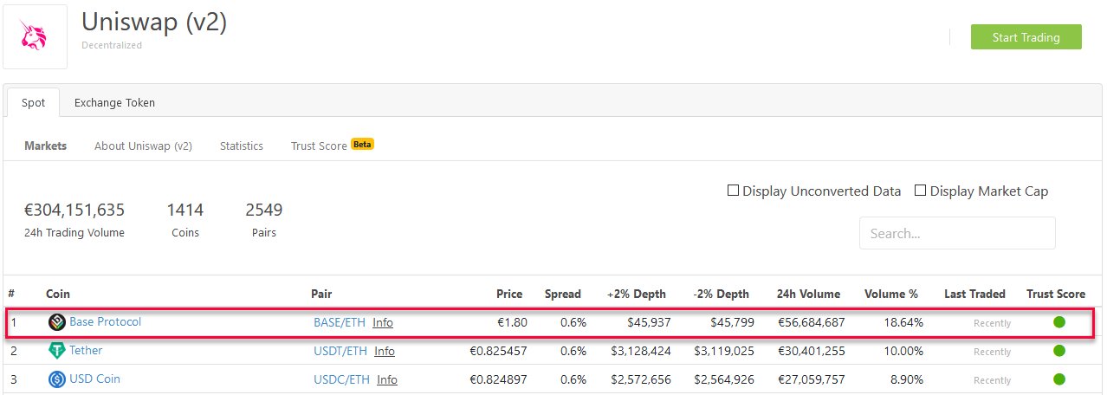Switch to the Spot tab

[x=34, y=102]
